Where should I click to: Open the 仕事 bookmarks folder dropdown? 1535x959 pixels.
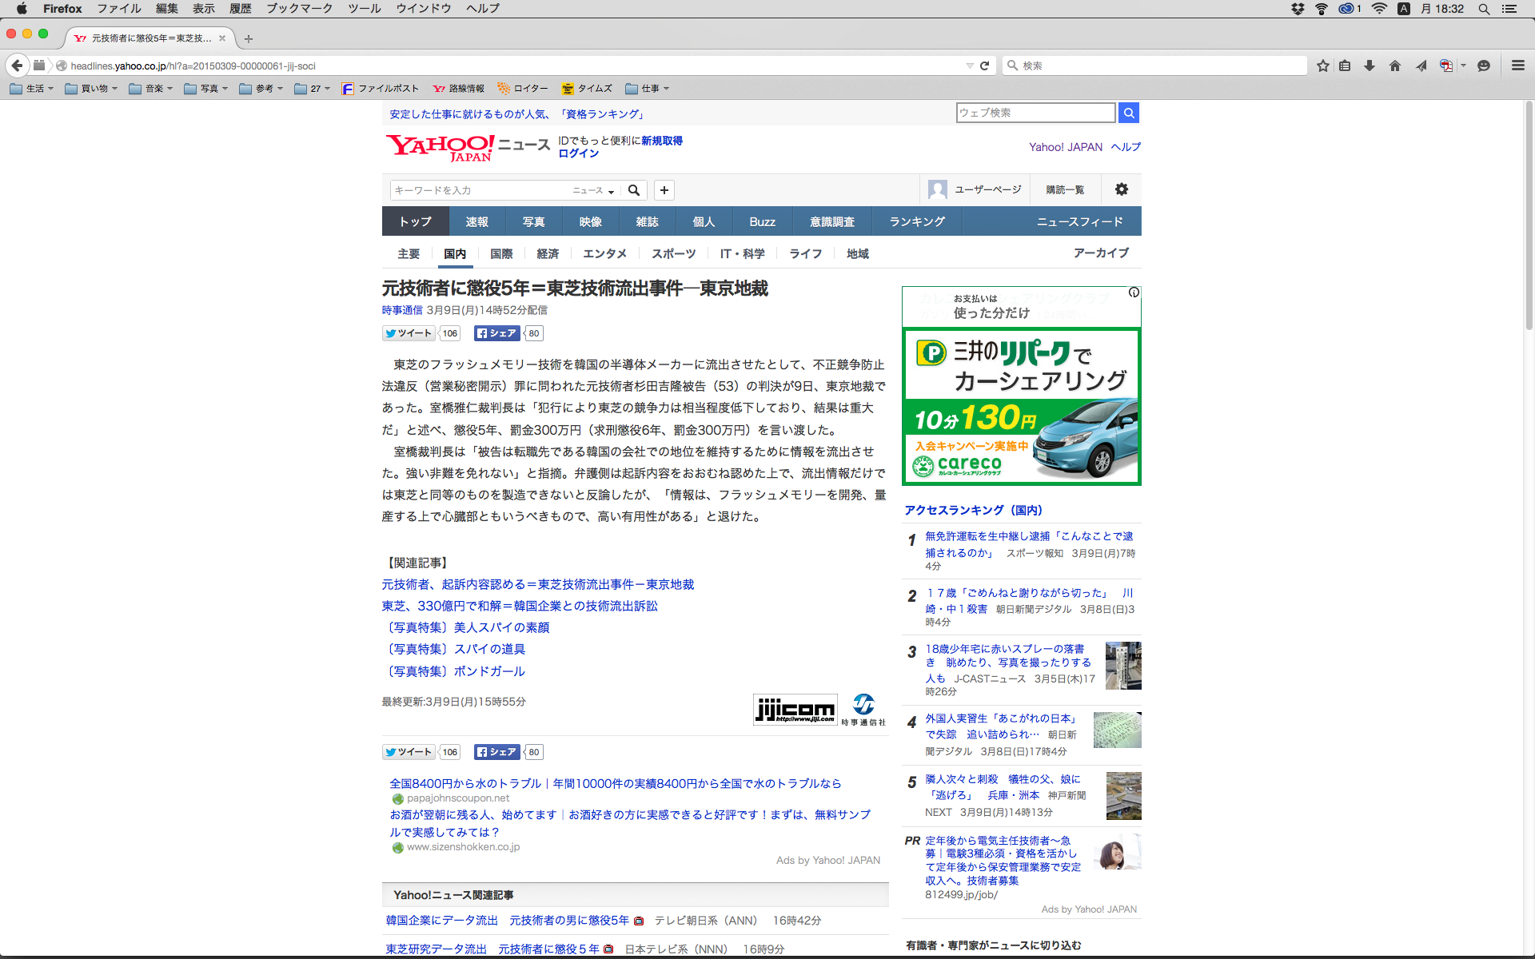pos(648,89)
